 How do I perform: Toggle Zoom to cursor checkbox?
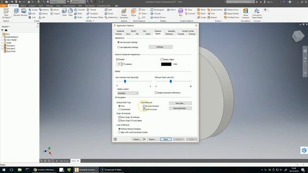(144, 109)
